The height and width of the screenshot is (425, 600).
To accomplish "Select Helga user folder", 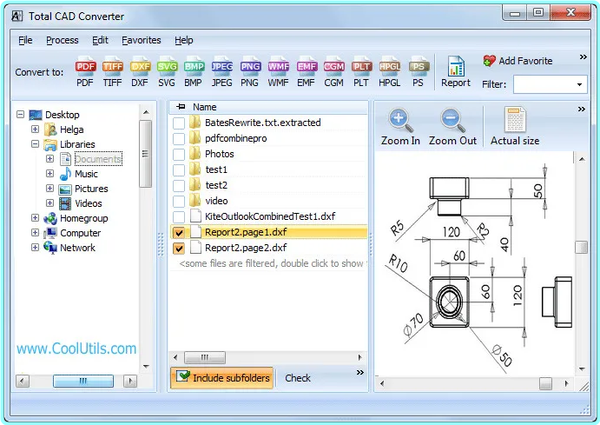I will click(x=71, y=129).
